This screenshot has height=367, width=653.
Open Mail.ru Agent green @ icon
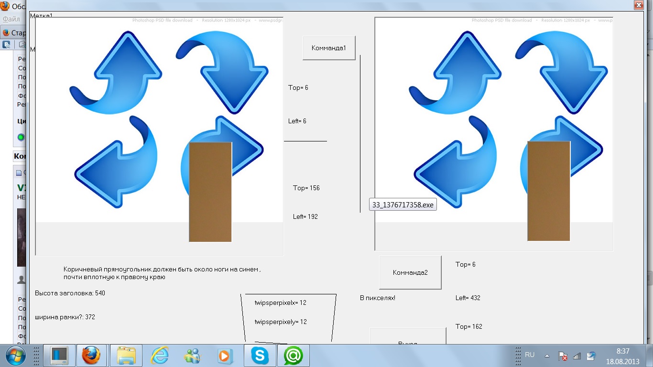pos(293,356)
